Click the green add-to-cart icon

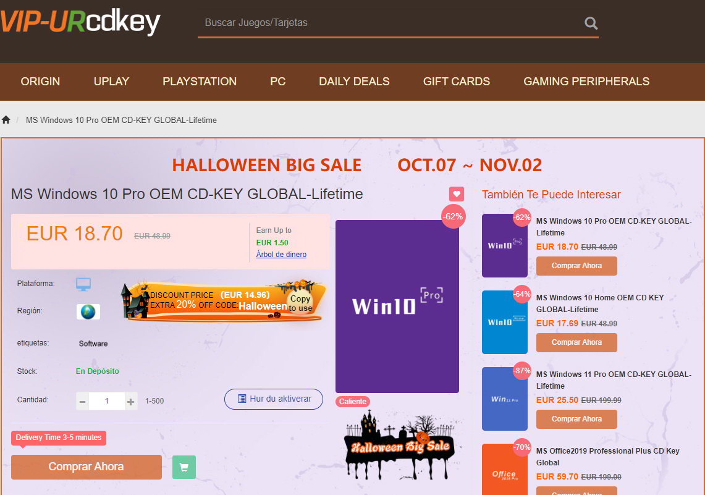pos(184,467)
